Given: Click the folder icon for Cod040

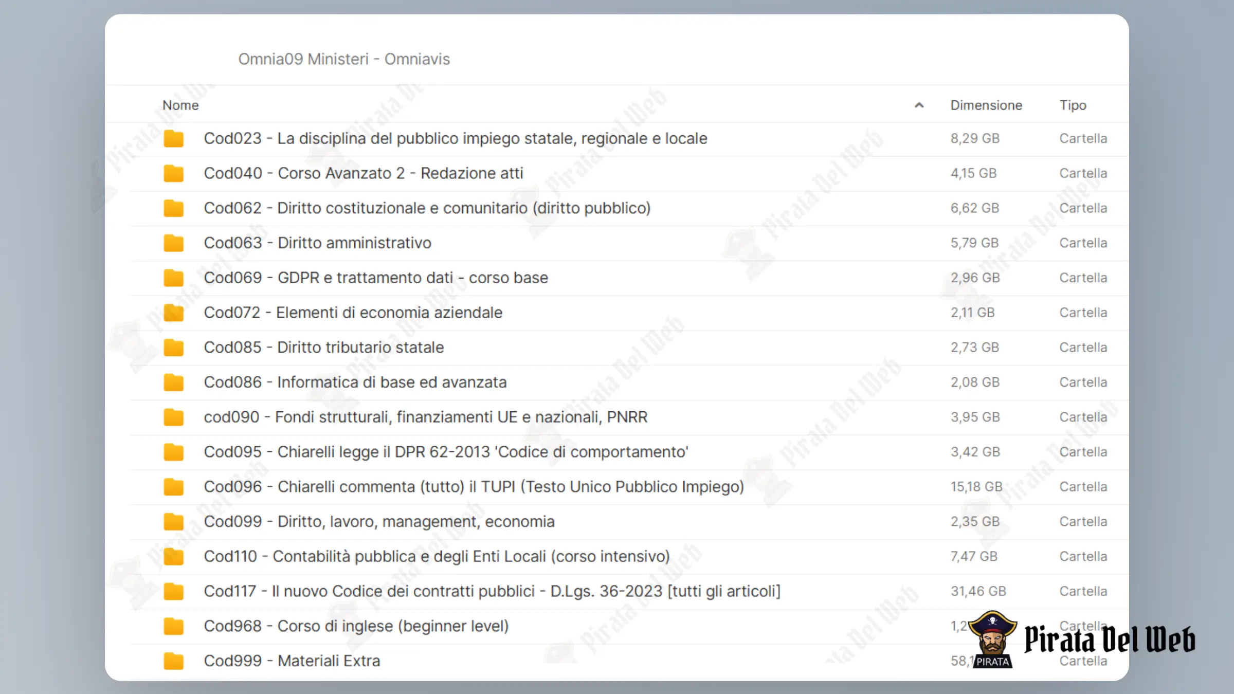Looking at the screenshot, I should click(x=173, y=174).
